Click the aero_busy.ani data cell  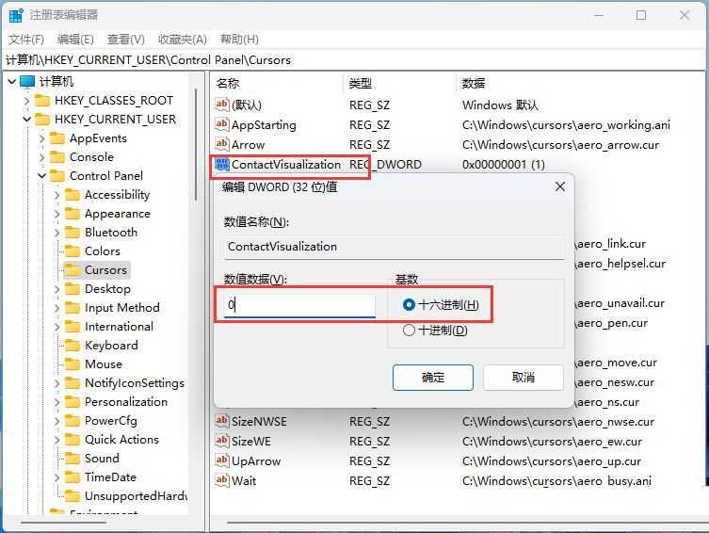point(556,481)
